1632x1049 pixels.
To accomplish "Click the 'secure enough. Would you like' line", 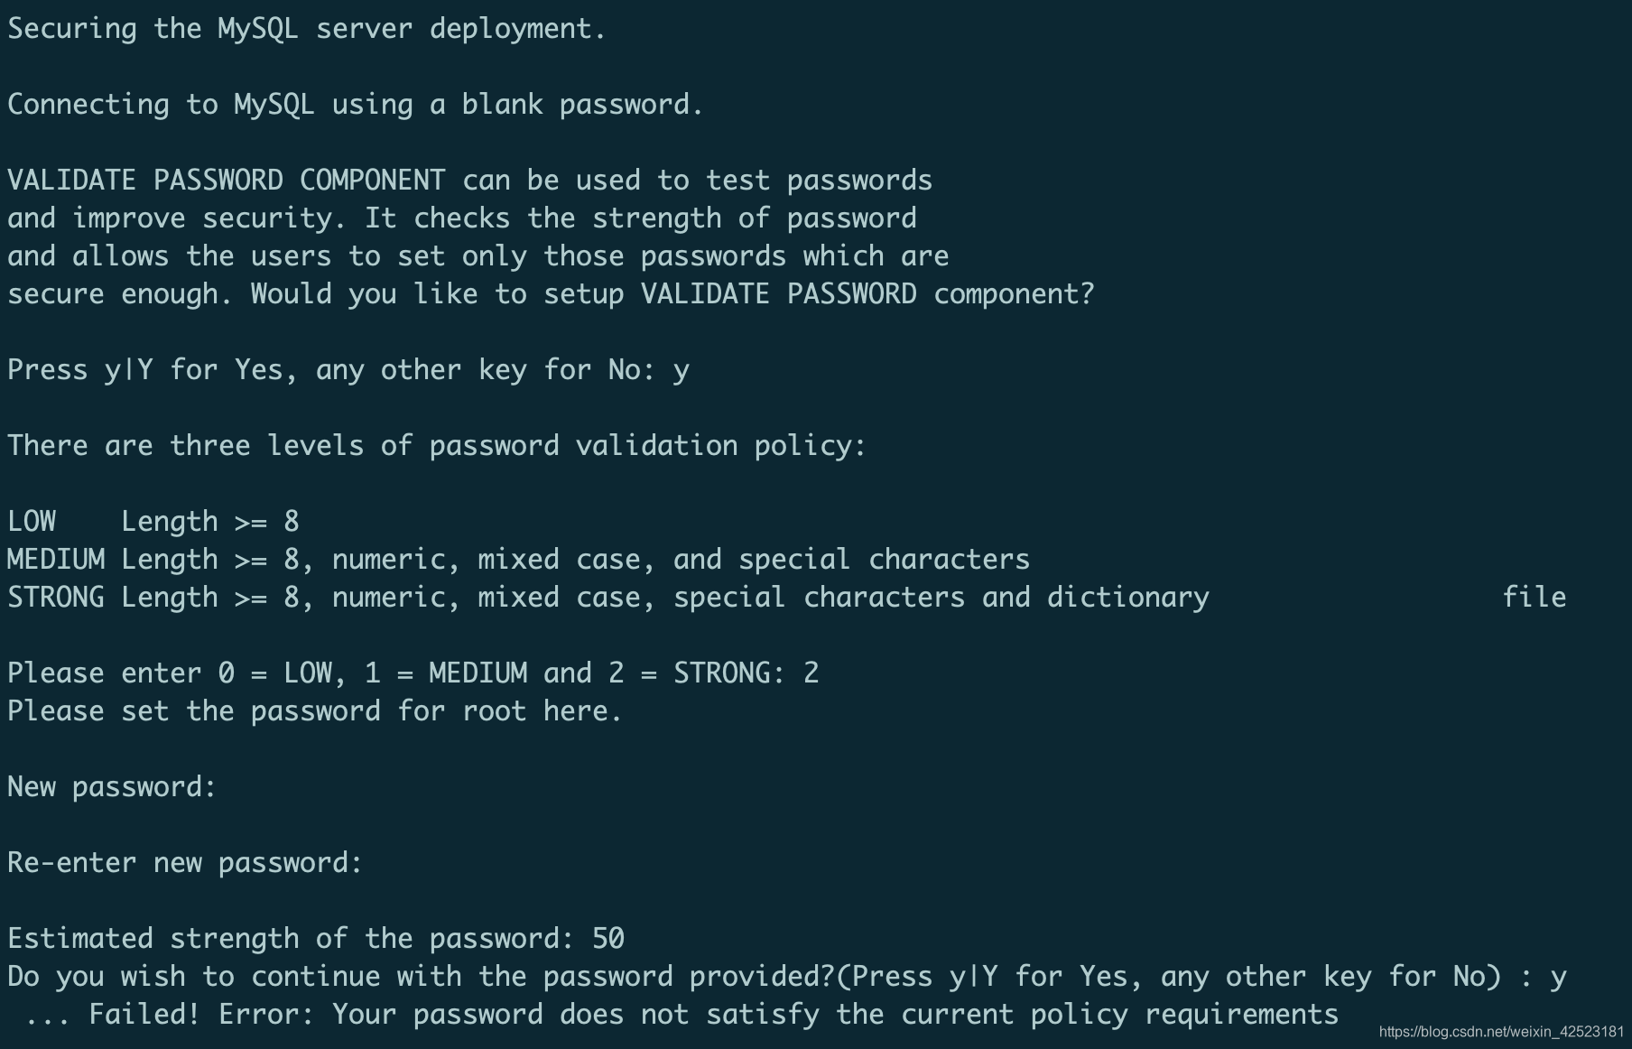I will pyautogui.click(x=551, y=294).
